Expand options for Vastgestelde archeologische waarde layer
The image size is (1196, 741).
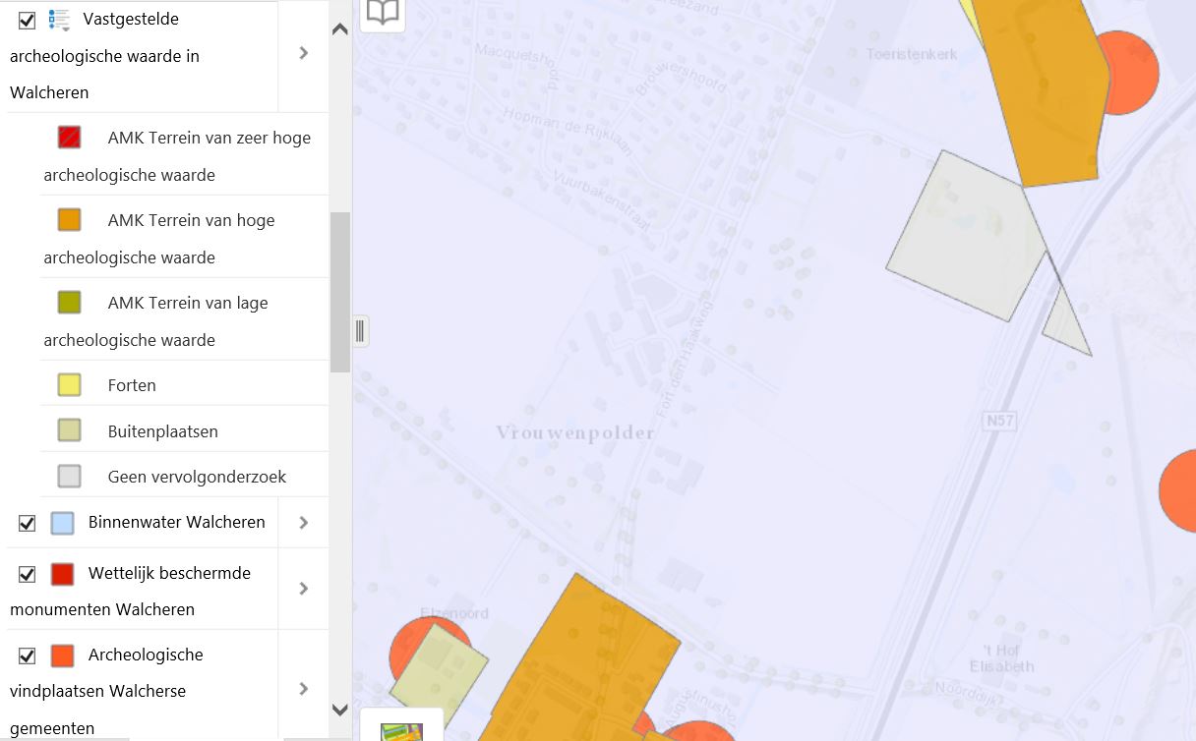(x=304, y=53)
